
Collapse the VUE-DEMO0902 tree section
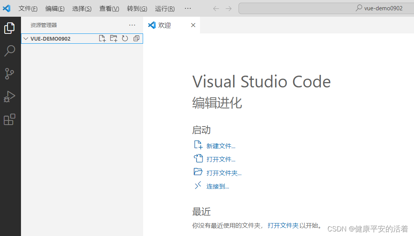(x=25, y=38)
